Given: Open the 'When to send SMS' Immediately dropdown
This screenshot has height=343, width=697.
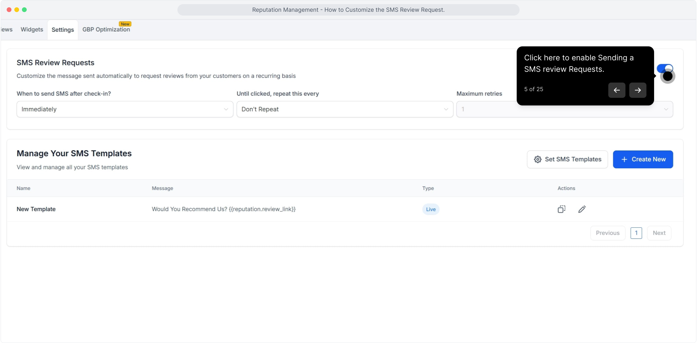Looking at the screenshot, I should tap(125, 109).
